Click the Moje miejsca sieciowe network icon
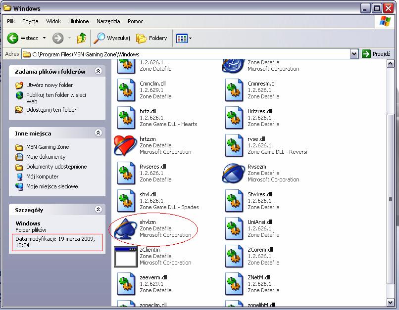This screenshot has width=399, height=310. click(x=19, y=187)
